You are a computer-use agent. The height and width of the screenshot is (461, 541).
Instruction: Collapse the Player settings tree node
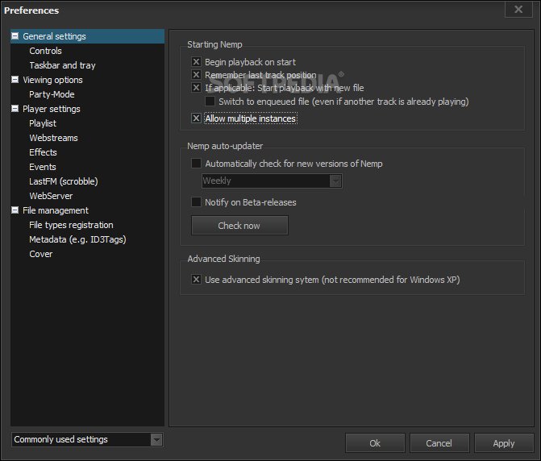click(x=15, y=109)
